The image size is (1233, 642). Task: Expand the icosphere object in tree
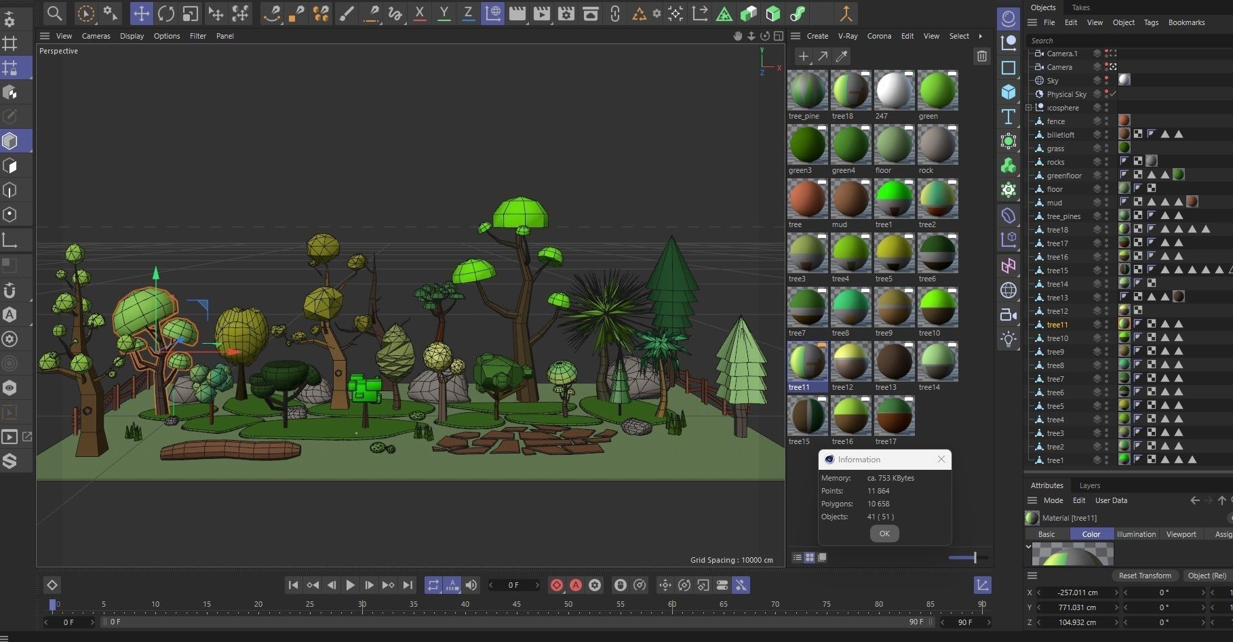[1029, 108]
